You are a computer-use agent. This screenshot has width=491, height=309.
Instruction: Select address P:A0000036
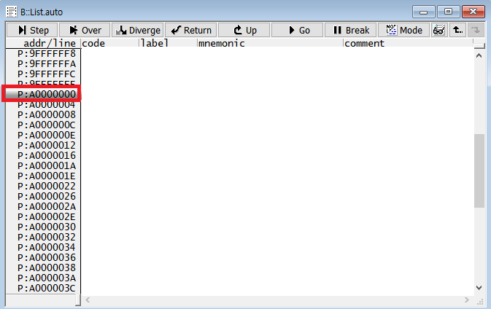click(x=47, y=258)
